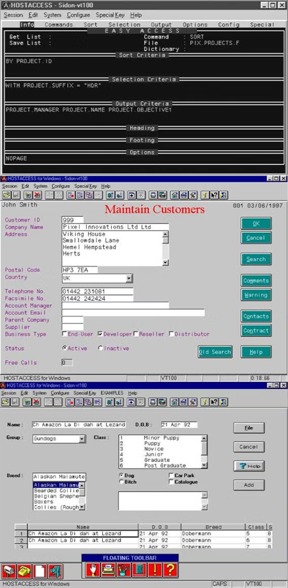Image resolution: width=288 pixels, height=588 pixels.
Task: Click the Contract button
Action: click(x=256, y=330)
